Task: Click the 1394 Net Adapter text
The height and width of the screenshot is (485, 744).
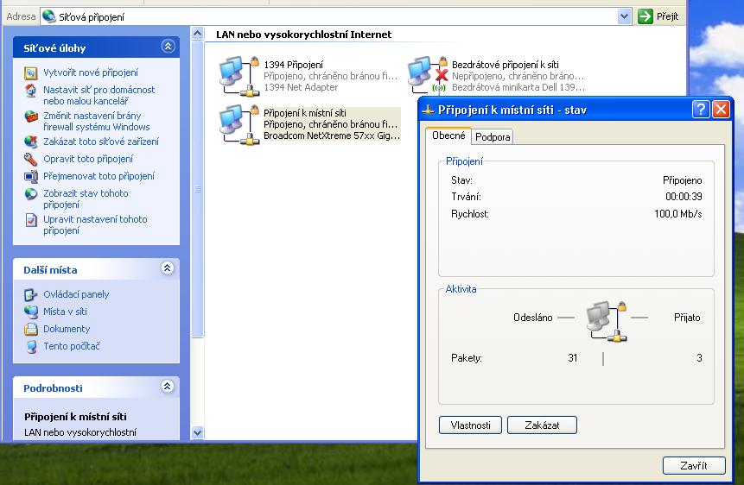Action: point(301,87)
